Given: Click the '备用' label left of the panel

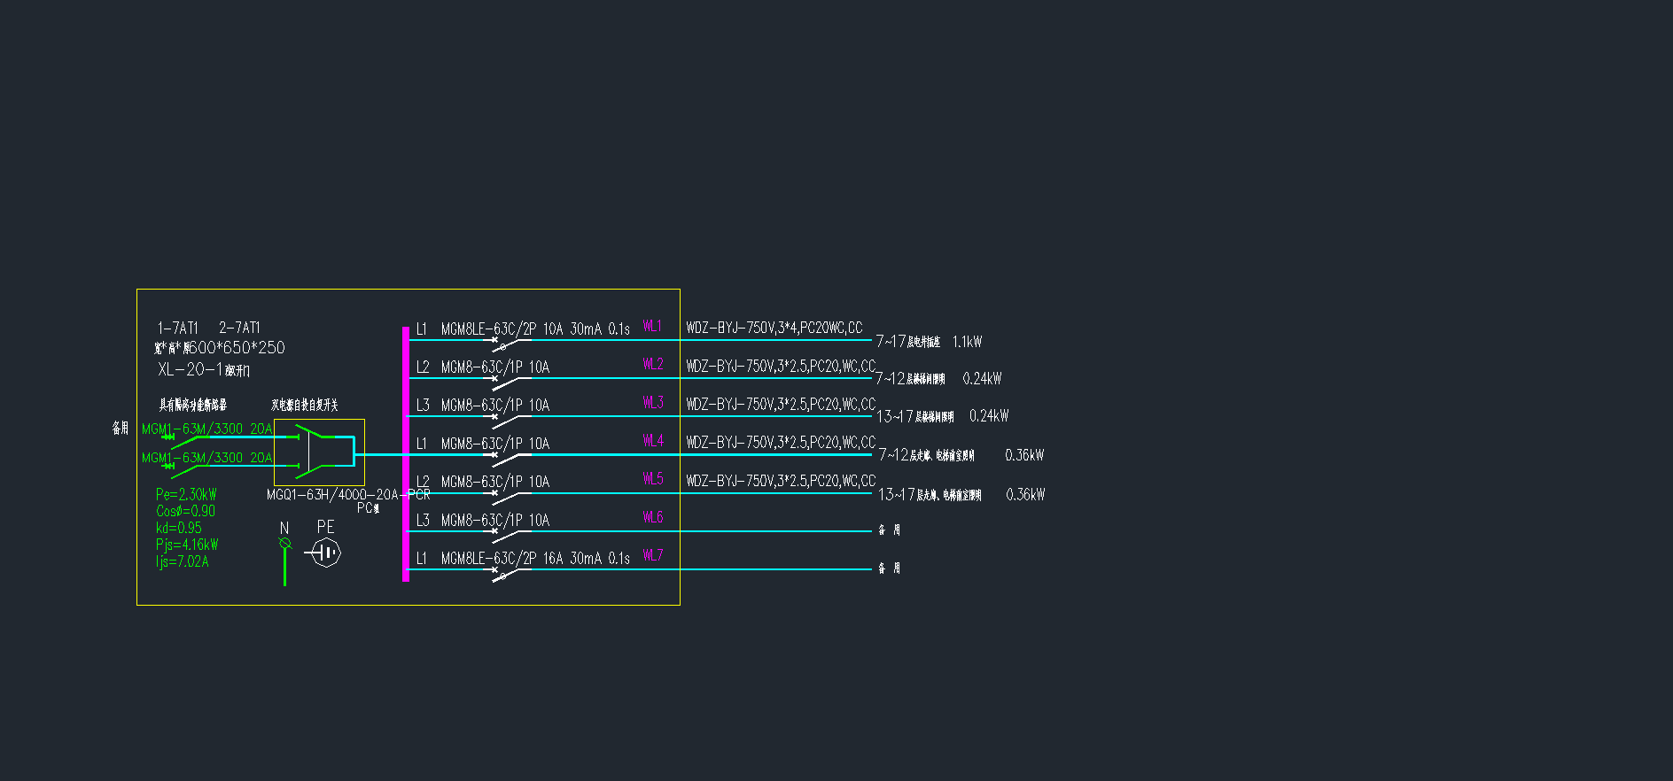Looking at the screenshot, I should (x=120, y=429).
